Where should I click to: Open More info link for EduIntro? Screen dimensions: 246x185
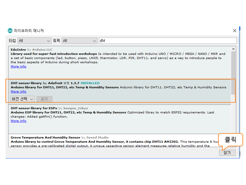(18, 66)
